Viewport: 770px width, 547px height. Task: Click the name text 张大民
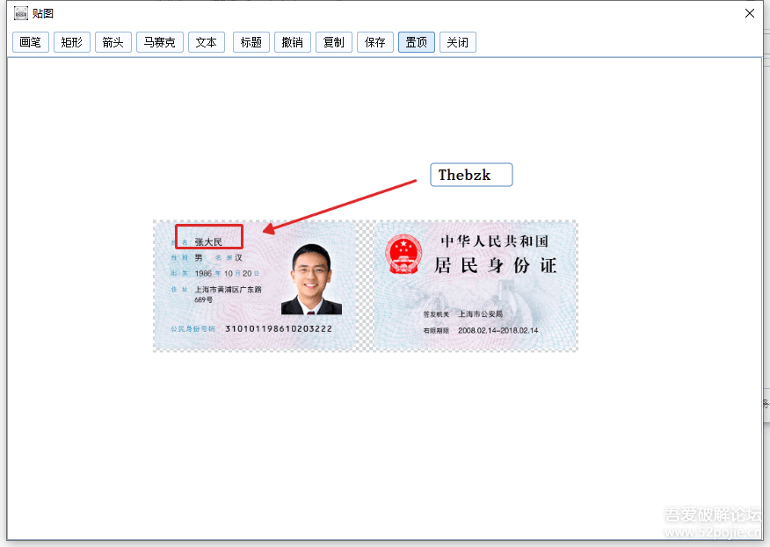(x=208, y=241)
